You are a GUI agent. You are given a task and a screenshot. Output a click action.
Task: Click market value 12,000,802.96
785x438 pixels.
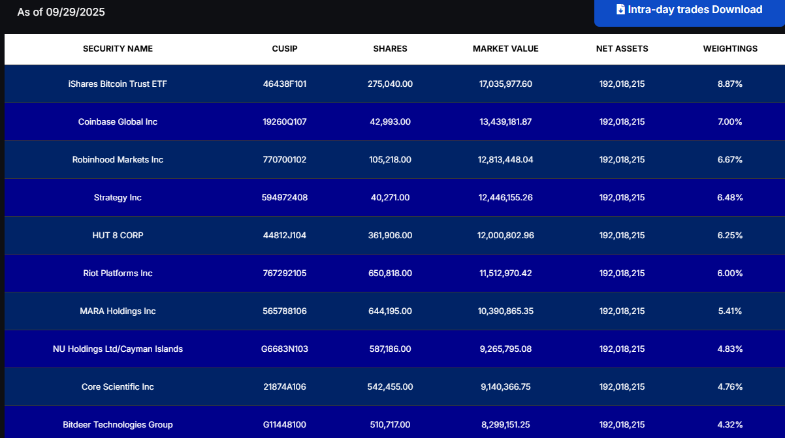point(505,236)
